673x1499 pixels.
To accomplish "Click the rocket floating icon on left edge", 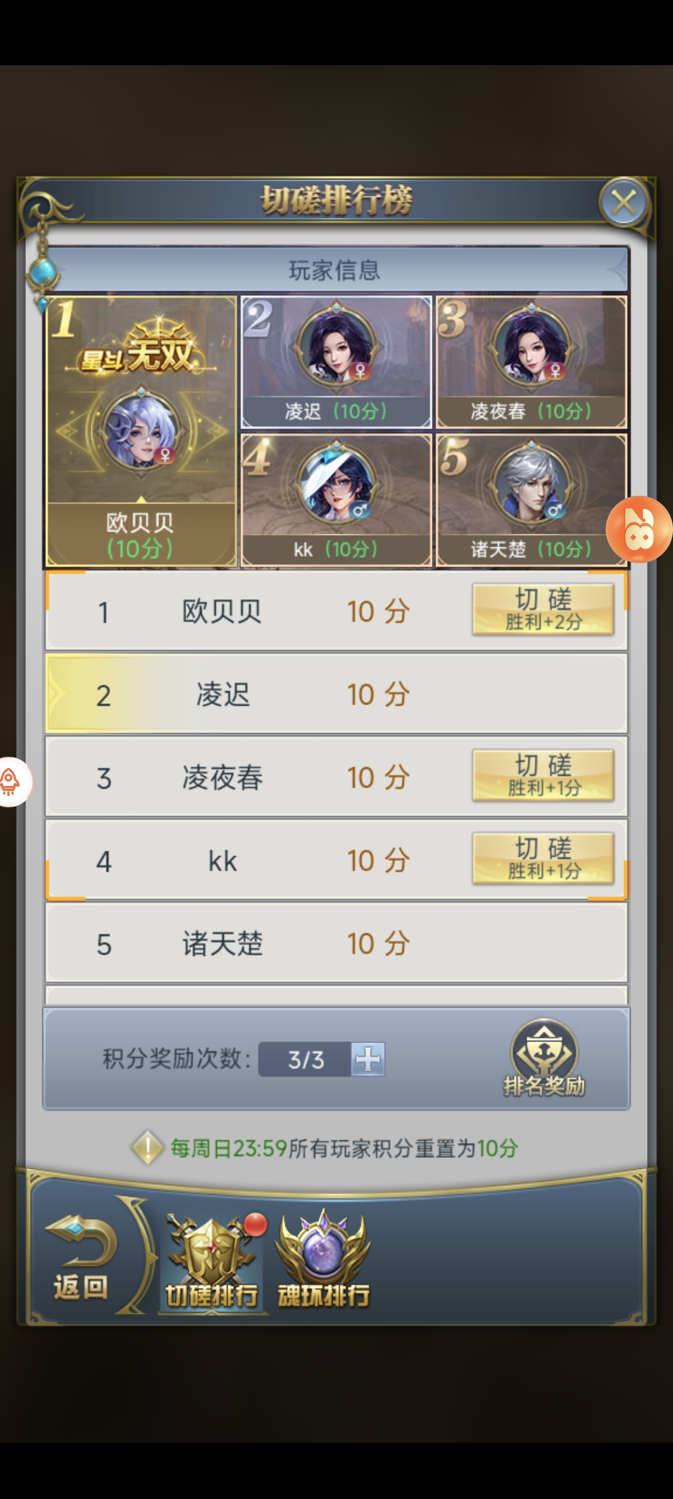I will coord(12,782).
